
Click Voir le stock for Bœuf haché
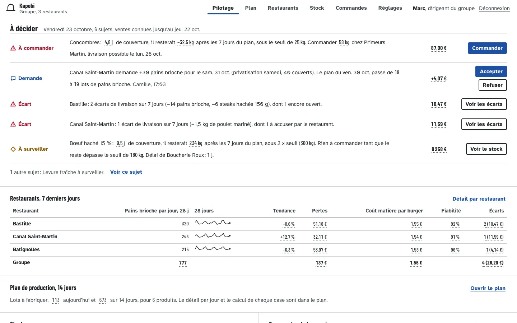click(486, 149)
